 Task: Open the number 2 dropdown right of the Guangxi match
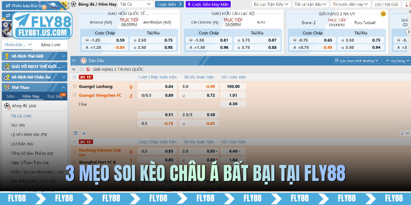tap(405, 133)
